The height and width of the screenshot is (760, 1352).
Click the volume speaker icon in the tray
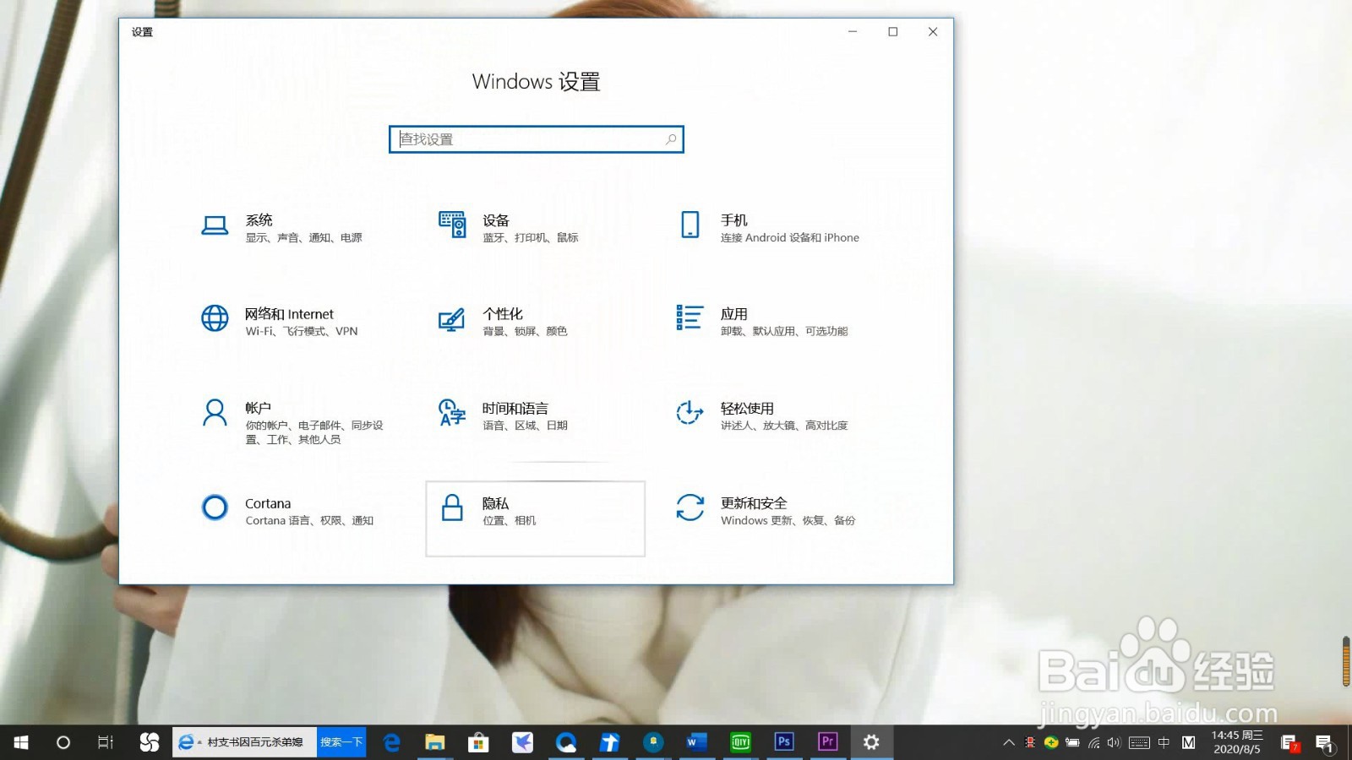(1114, 743)
